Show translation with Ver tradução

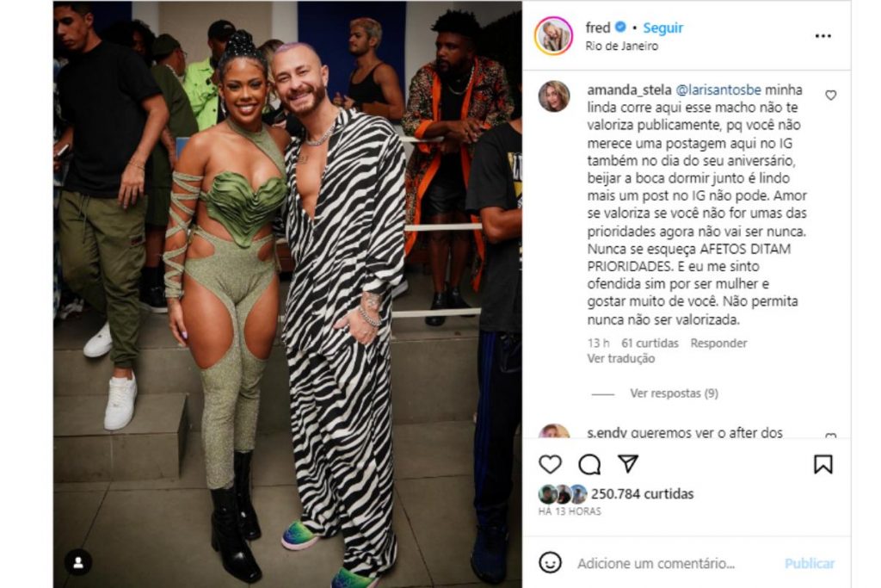click(621, 358)
